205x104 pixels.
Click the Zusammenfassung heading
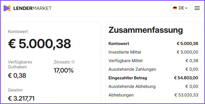(146, 30)
